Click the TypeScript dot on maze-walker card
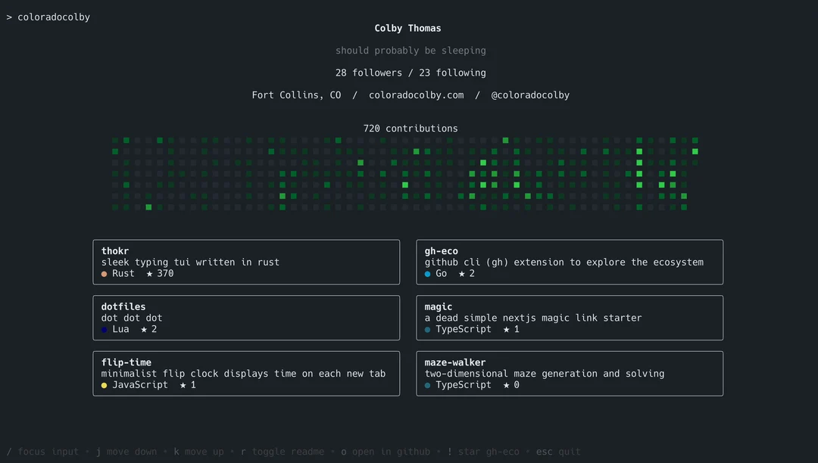This screenshot has width=818, height=463. coord(428,386)
